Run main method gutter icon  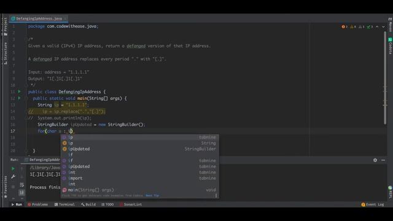click(x=19, y=98)
